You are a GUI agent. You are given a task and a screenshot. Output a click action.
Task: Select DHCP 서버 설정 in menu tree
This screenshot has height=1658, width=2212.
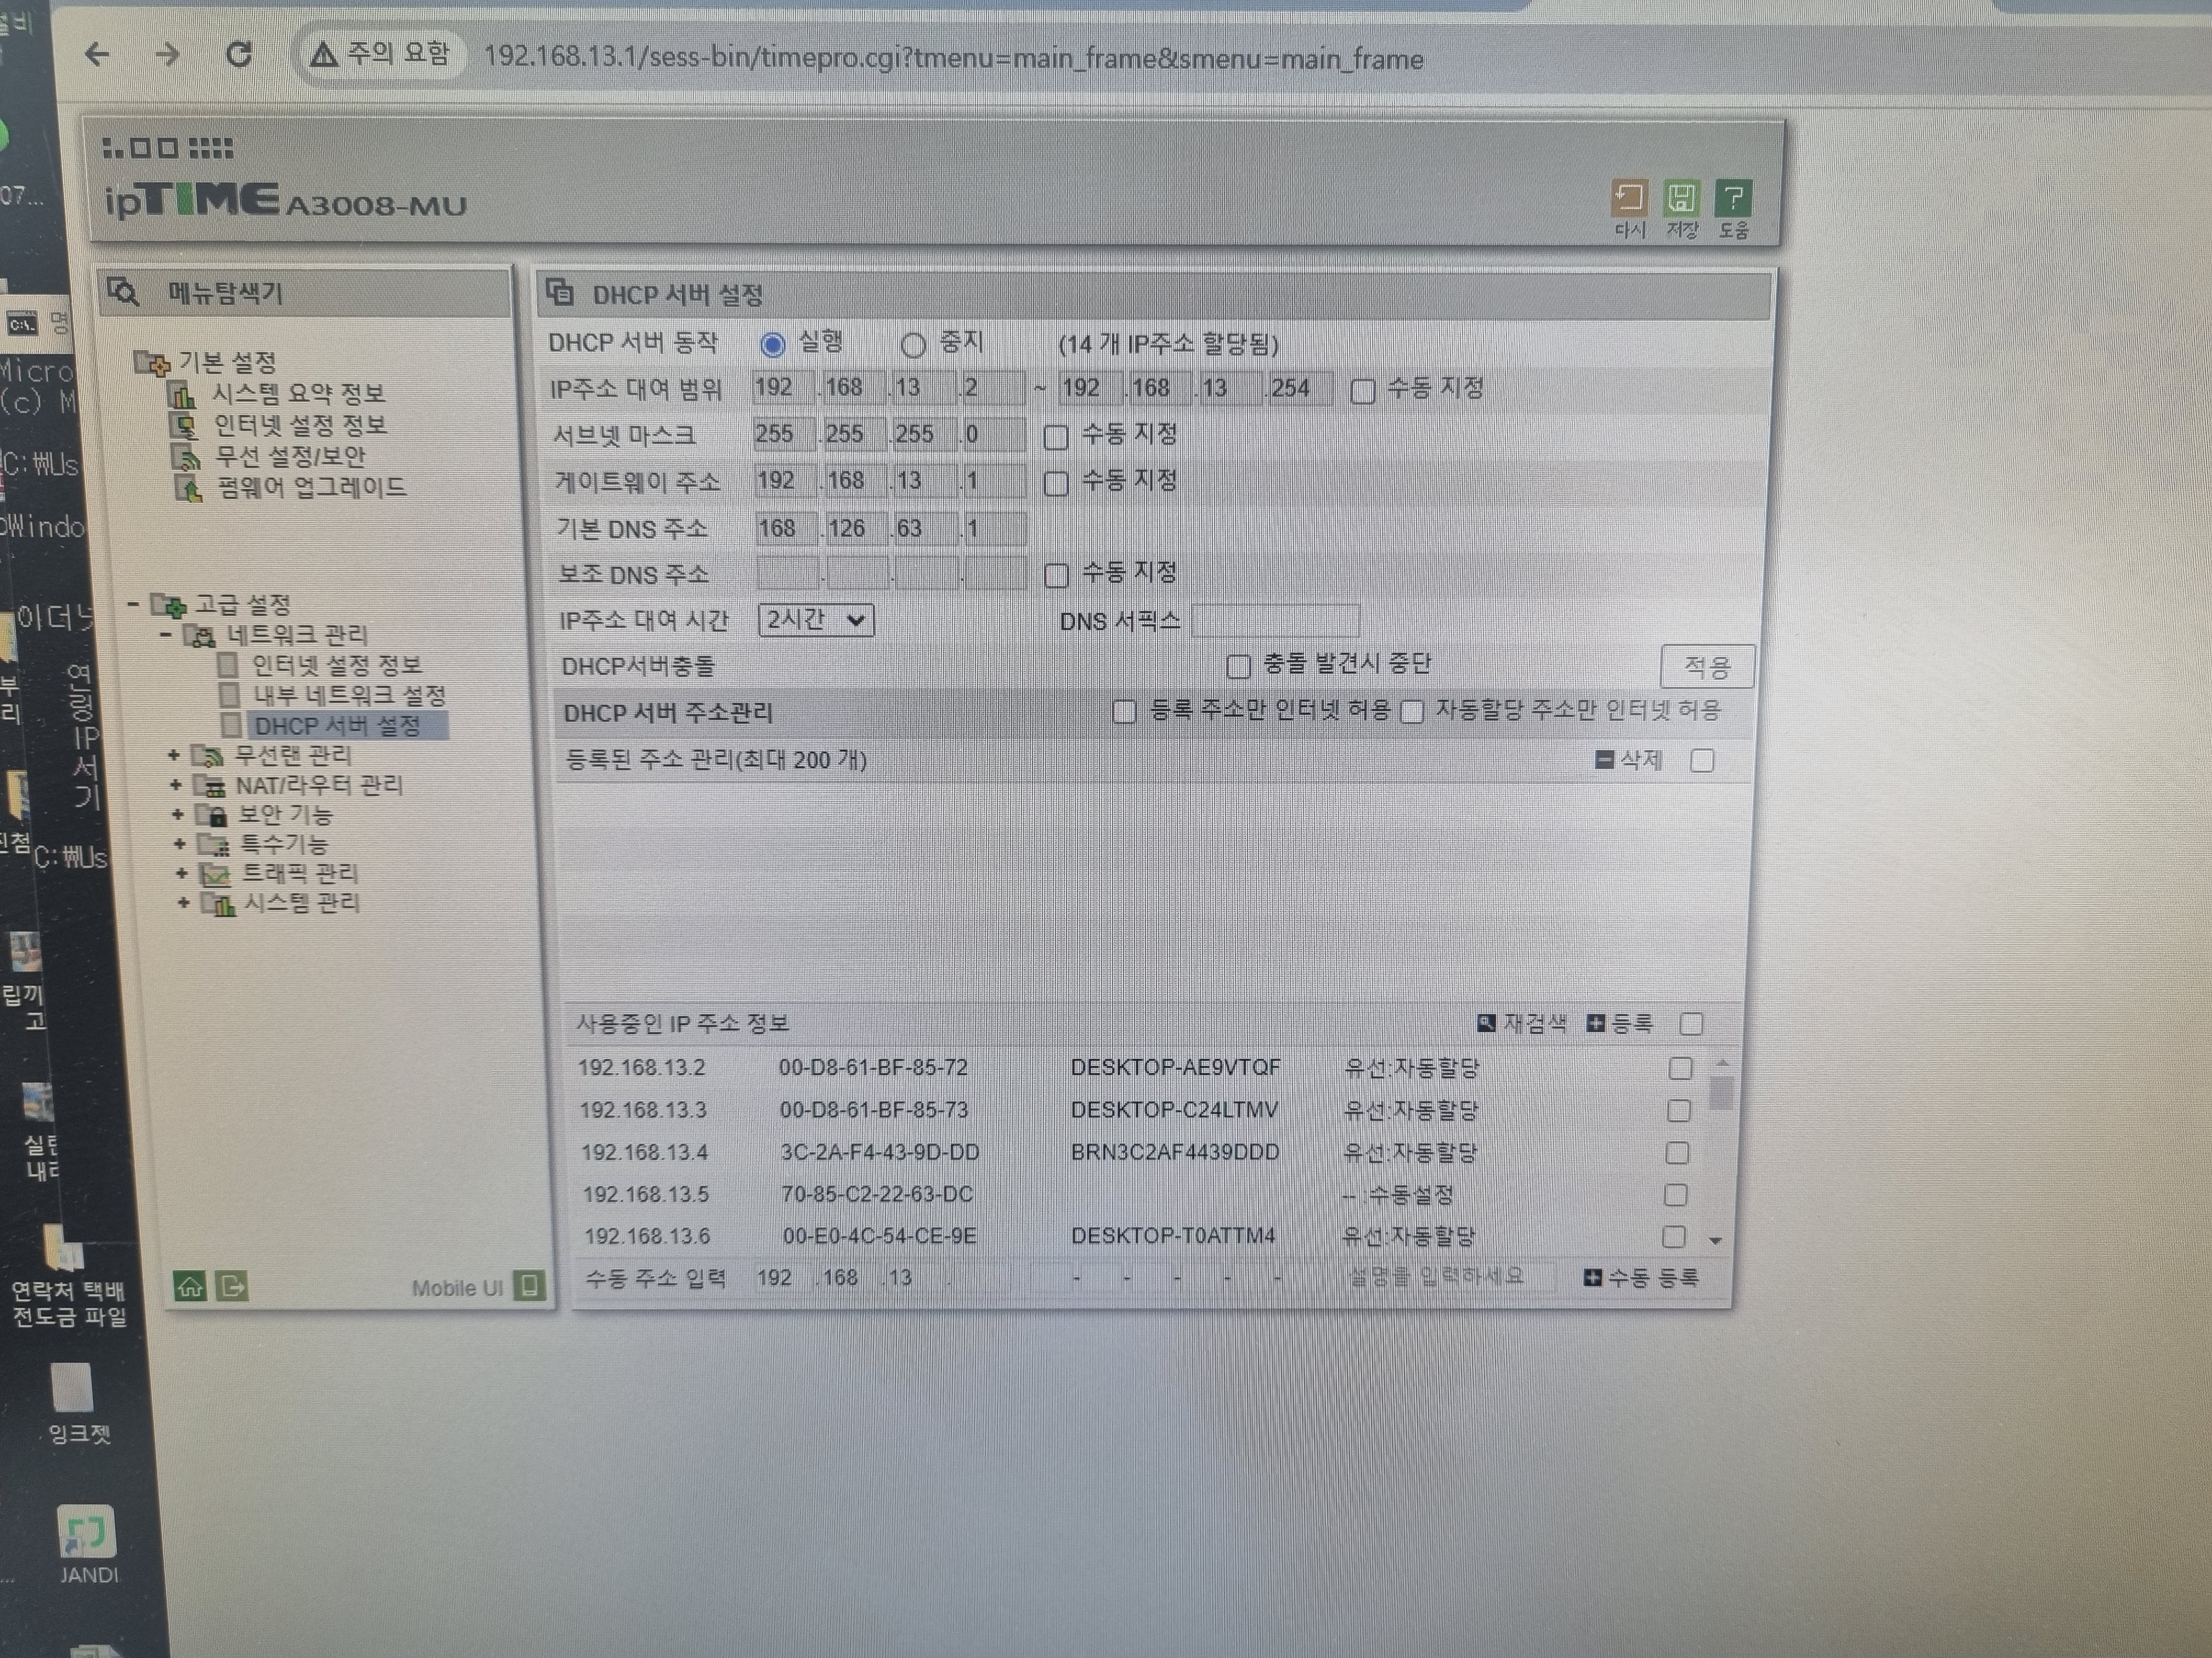[338, 725]
